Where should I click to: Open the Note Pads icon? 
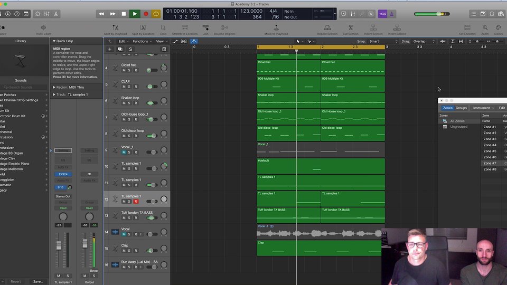(483, 14)
